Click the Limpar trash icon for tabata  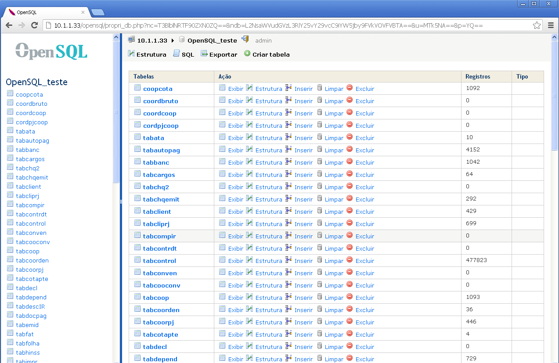(320, 137)
